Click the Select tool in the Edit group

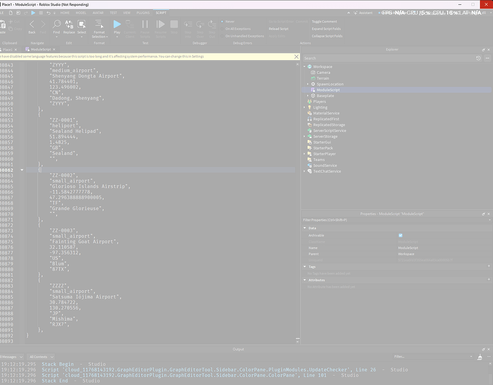coord(81,24)
